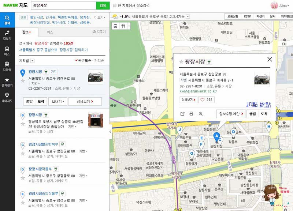Click the restaurant fork-knife map icon
The image size is (293, 211).
click(x=123, y=26)
